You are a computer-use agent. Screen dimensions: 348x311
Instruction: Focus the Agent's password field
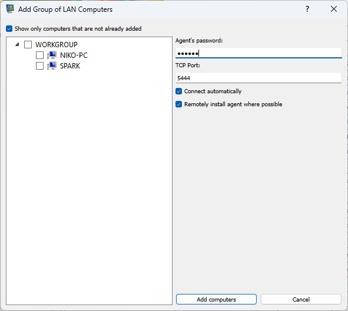tap(258, 53)
